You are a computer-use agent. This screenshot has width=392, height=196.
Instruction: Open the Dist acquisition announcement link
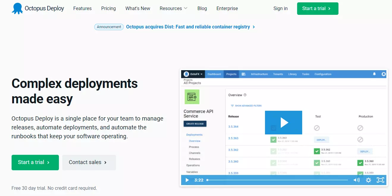[190, 27]
